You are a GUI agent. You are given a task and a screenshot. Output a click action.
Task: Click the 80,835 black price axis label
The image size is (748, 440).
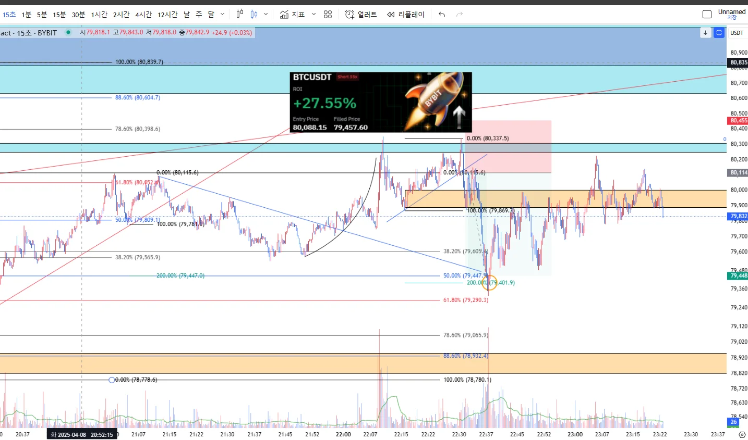tap(738, 62)
